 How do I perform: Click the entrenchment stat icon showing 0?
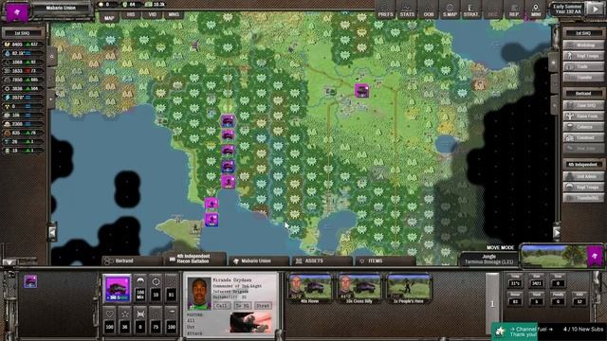(140, 314)
